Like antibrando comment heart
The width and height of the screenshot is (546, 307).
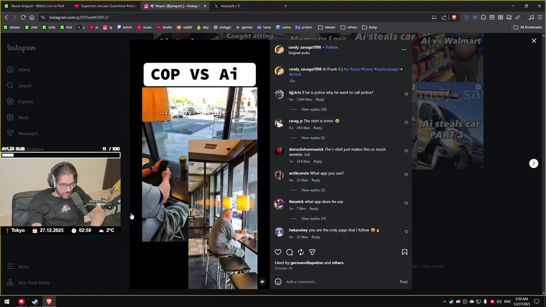click(406, 175)
